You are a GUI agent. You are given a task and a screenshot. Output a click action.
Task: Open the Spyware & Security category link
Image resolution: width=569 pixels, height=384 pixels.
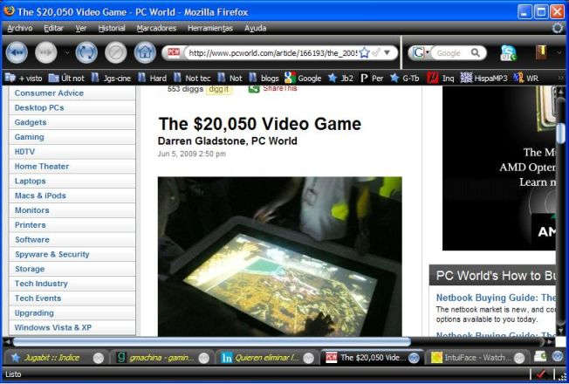click(x=52, y=255)
